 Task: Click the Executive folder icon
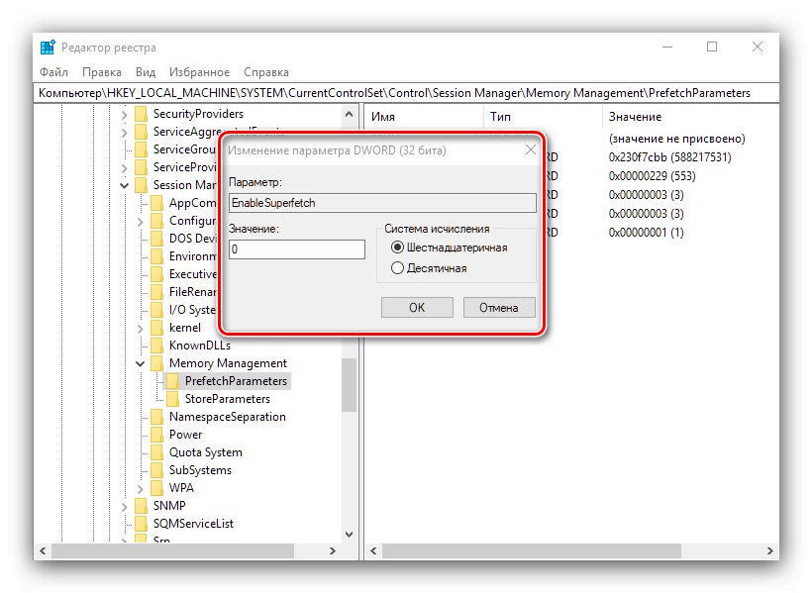(156, 274)
